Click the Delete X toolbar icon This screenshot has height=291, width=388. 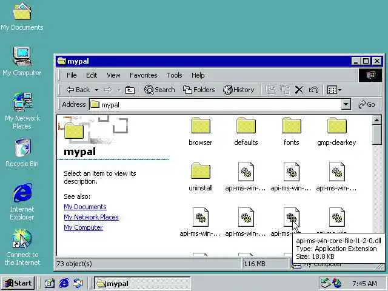(299, 90)
